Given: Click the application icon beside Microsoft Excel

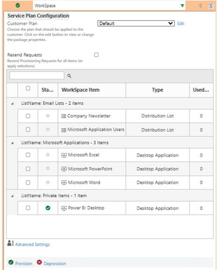Looking at the screenshot, I should point(64,156).
